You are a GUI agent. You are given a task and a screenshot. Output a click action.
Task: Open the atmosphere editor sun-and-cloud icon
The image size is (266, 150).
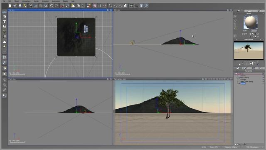[73, 6]
